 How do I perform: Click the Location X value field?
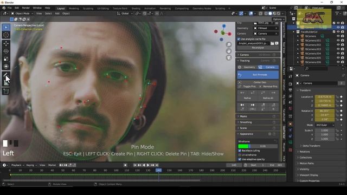click(325, 97)
